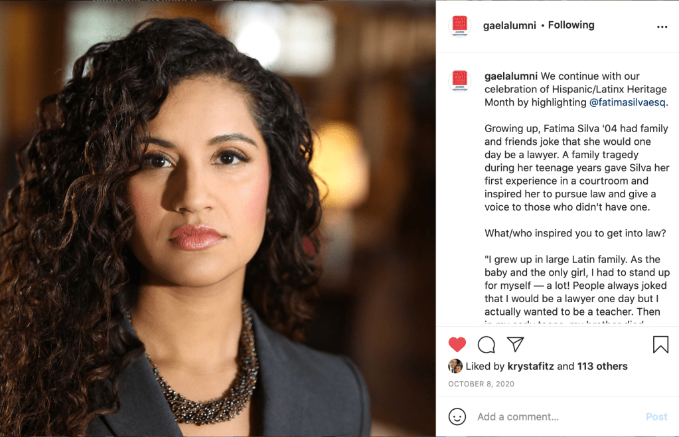The width and height of the screenshot is (679, 437).
Task: Unlike the post via the red heart icon
Action: point(457,344)
